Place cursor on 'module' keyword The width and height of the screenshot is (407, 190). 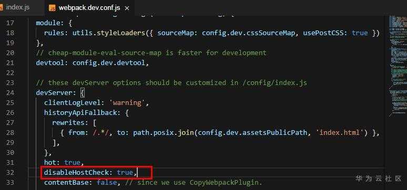[48, 23]
